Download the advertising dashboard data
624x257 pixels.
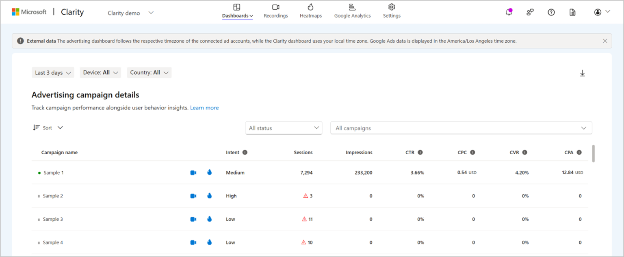(583, 73)
